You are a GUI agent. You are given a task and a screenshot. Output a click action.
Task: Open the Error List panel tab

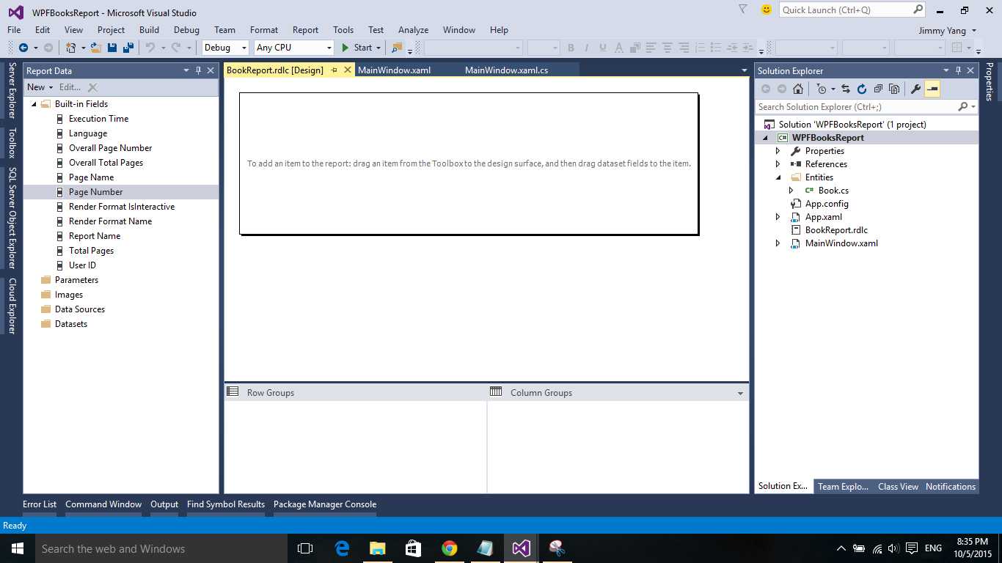[40, 504]
